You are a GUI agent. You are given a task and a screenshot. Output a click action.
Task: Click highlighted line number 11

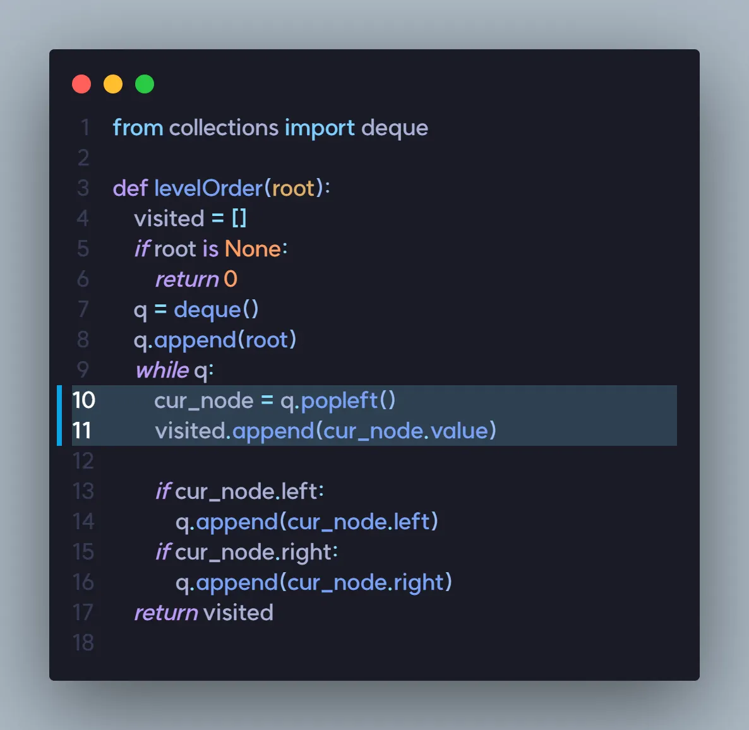82,431
